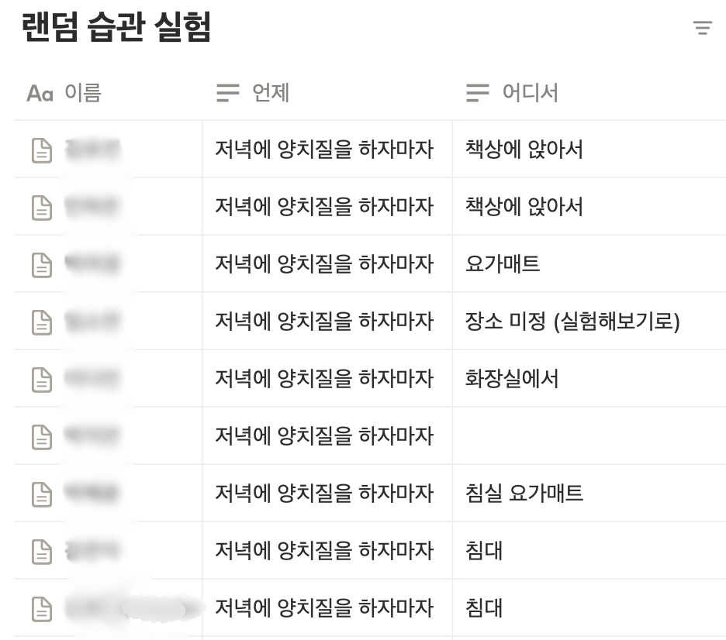The image size is (726, 640).
Task: Click the page icon on the 화장실에서 row
Action: [x=41, y=378]
